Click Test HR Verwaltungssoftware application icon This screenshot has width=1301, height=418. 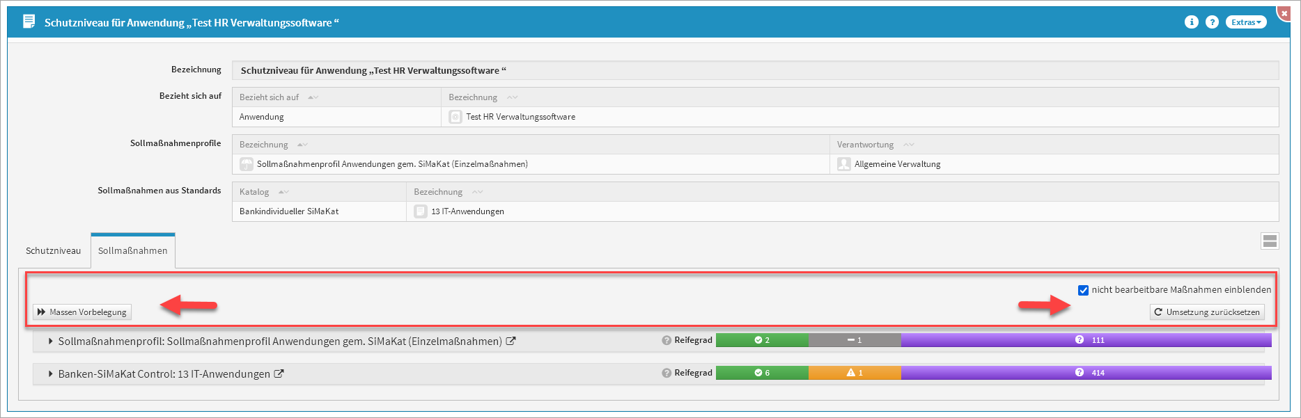(455, 117)
